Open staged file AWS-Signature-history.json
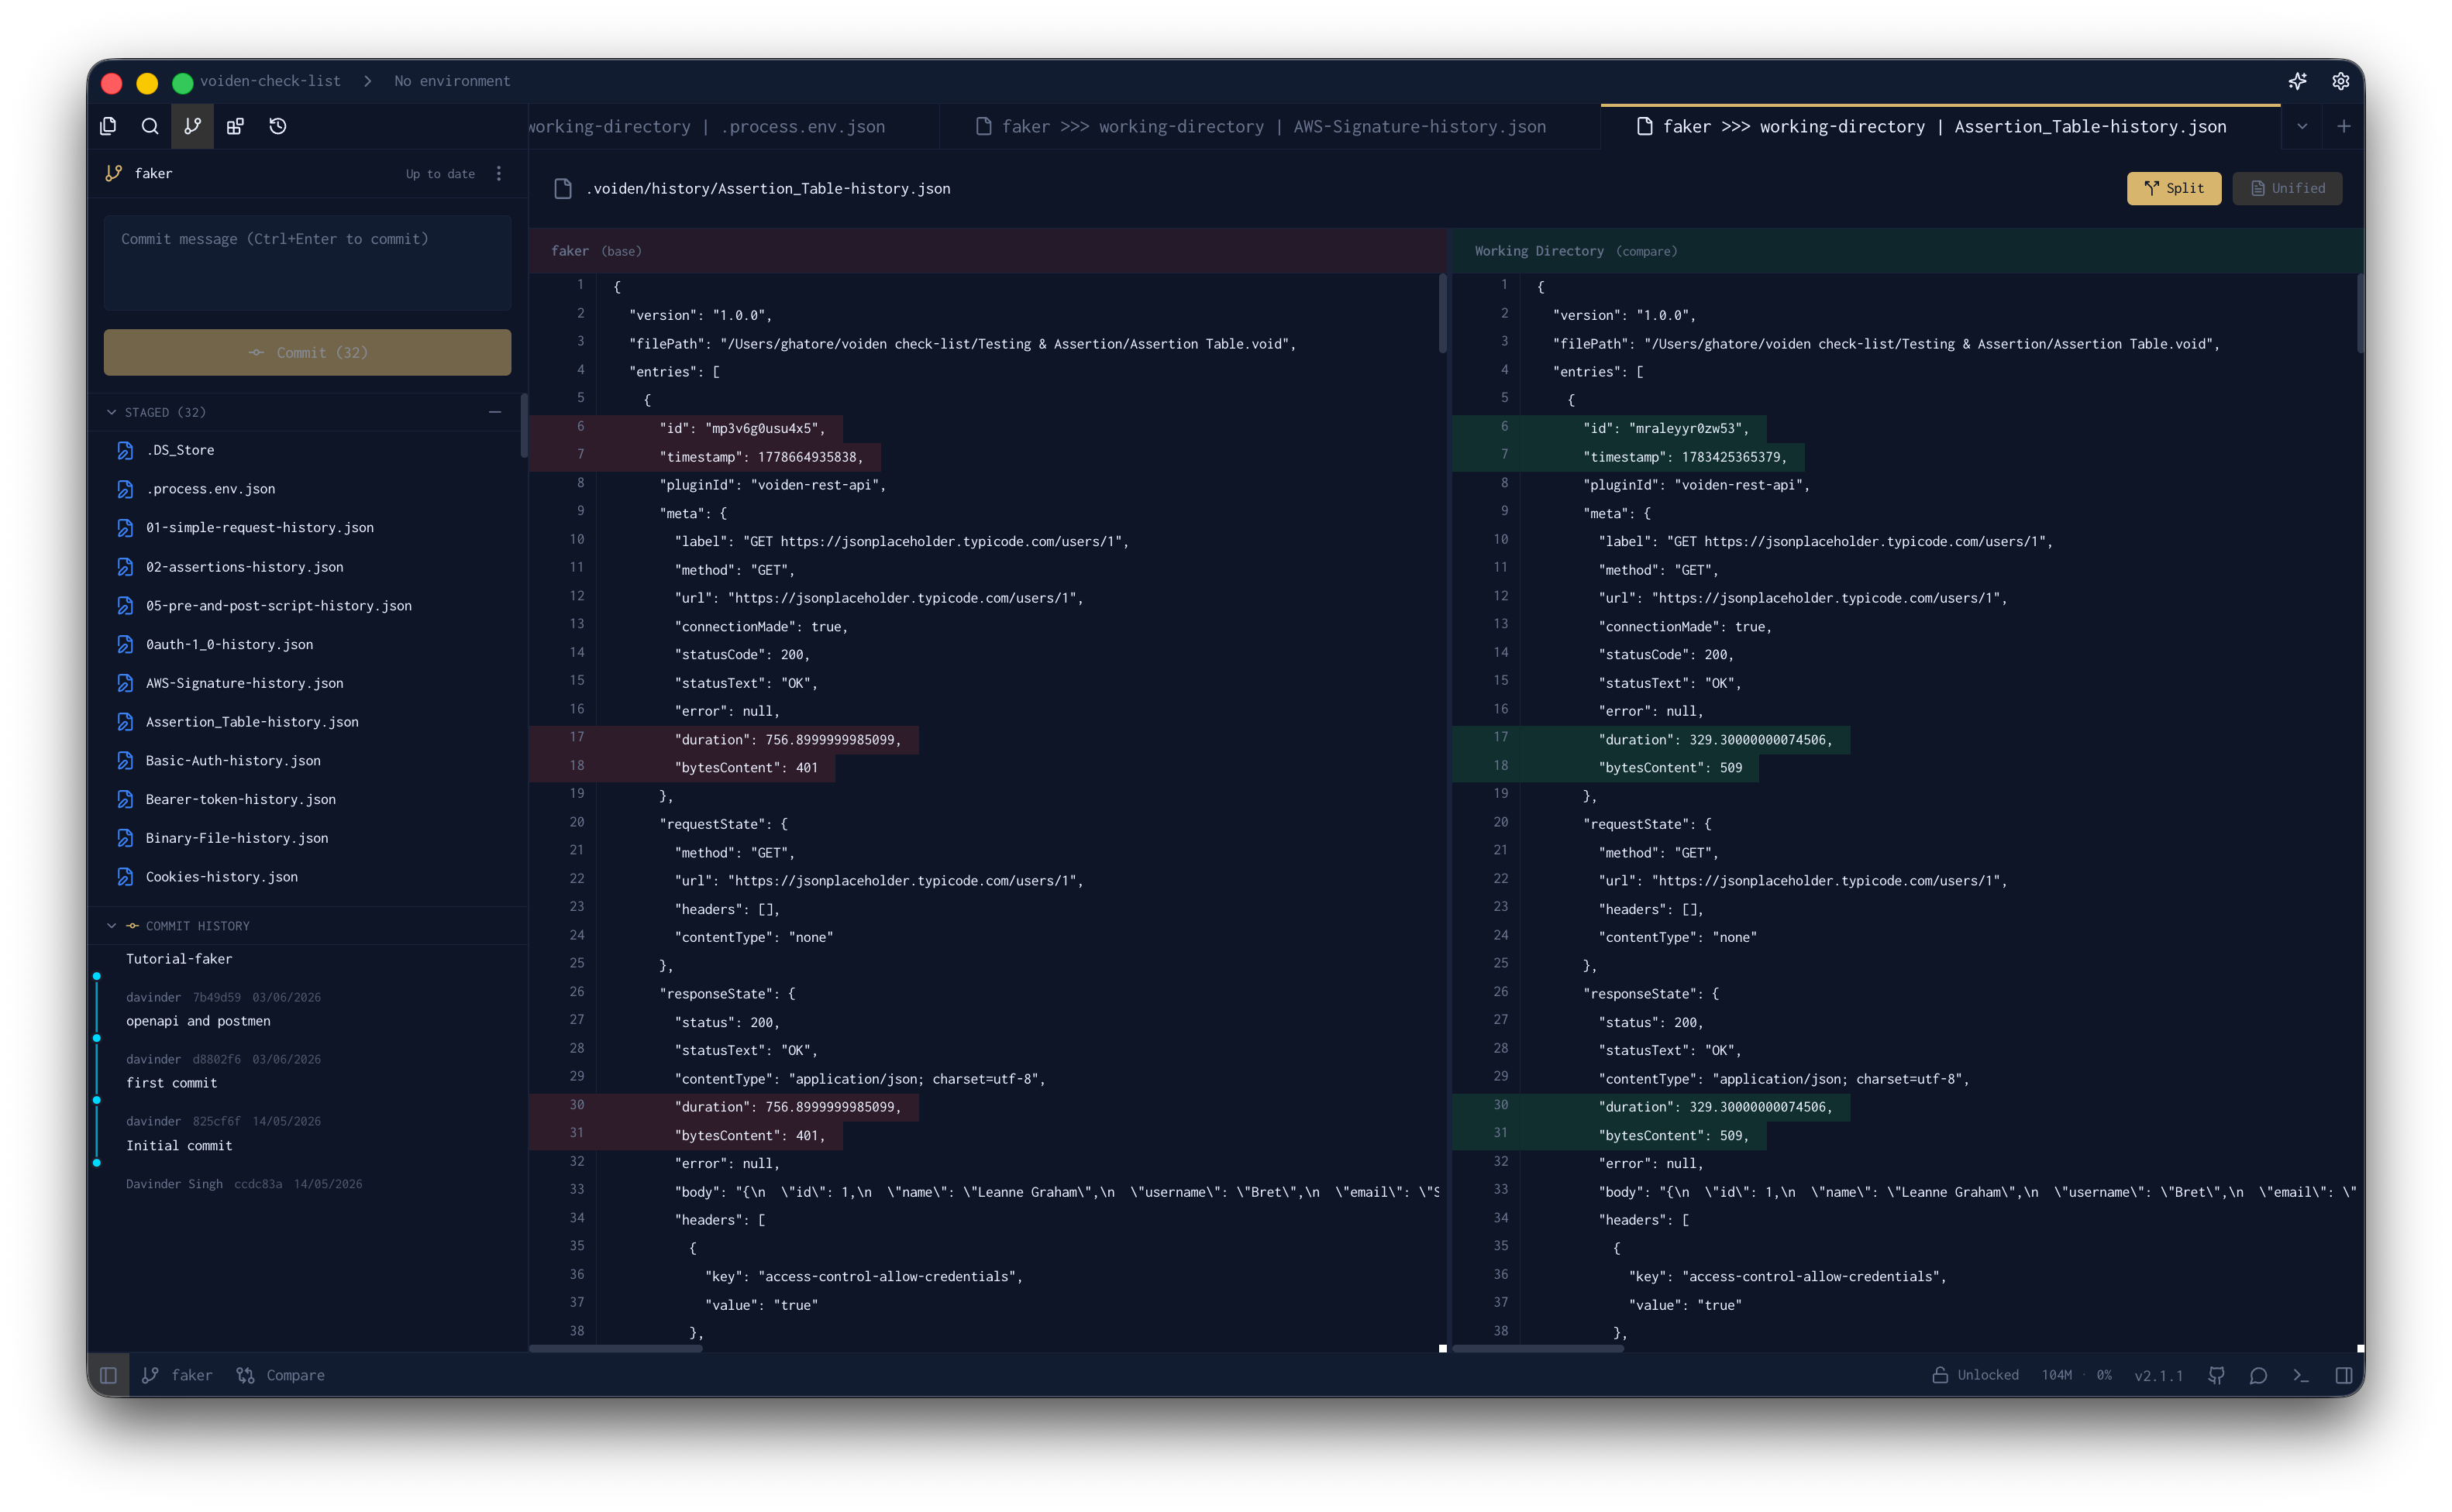The height and width of the screenshot is (1512, 2452). [x=307, y=683]
